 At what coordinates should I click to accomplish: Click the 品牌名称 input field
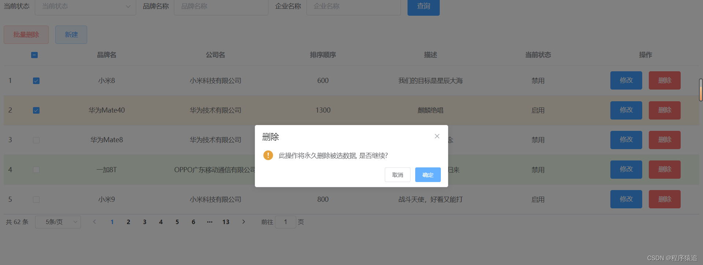221,6
